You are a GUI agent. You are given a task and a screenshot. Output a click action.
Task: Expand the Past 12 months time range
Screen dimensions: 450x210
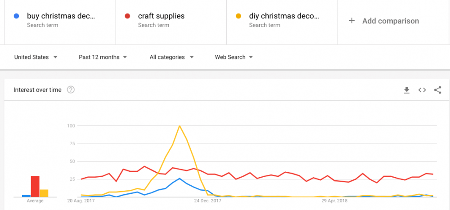pos(103,57)
